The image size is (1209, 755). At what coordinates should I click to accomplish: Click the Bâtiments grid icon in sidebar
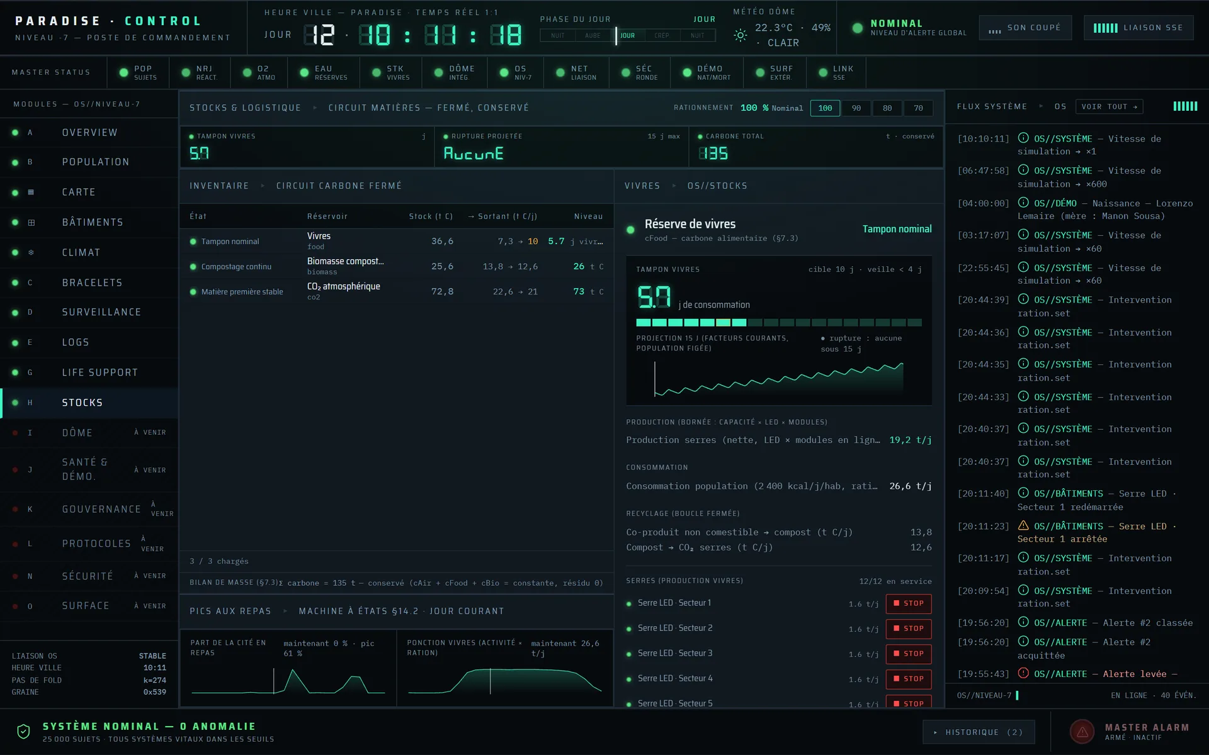(x=31, y=222)
